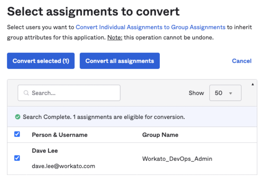Screen dimensions: 264x185
Task: Click the Search Complete status message
Action: coord(103,117)
